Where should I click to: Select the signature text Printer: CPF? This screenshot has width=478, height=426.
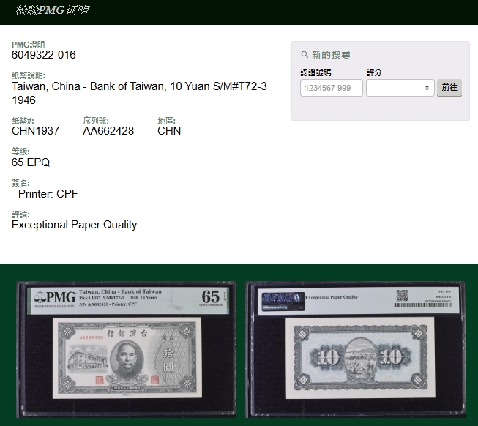48,194
